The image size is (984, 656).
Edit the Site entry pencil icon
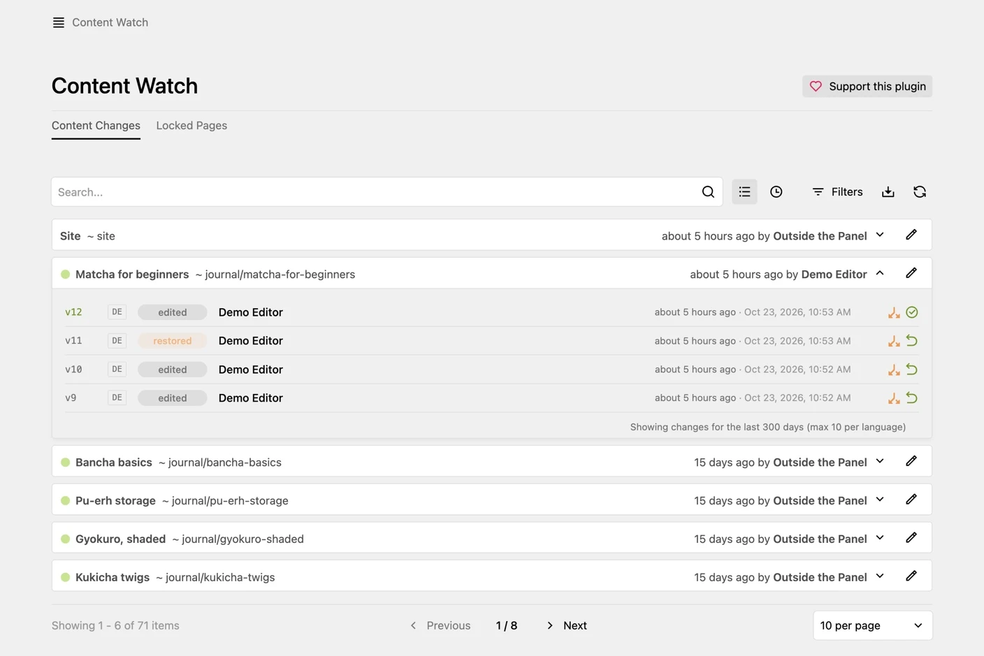click(911, 235)
